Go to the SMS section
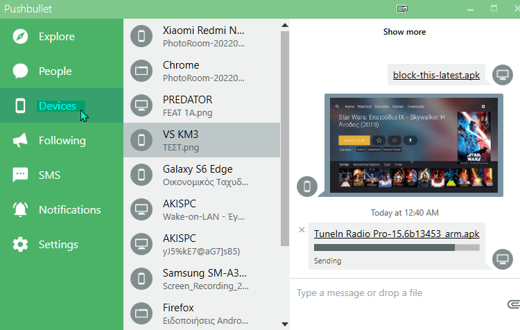Viewport: 520px width, 330px height. tap(49, 175)
